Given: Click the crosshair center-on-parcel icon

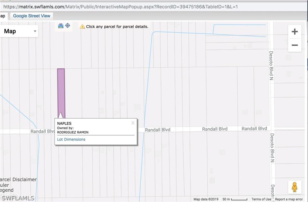Looking at the screenshot, I should [68, 26].
